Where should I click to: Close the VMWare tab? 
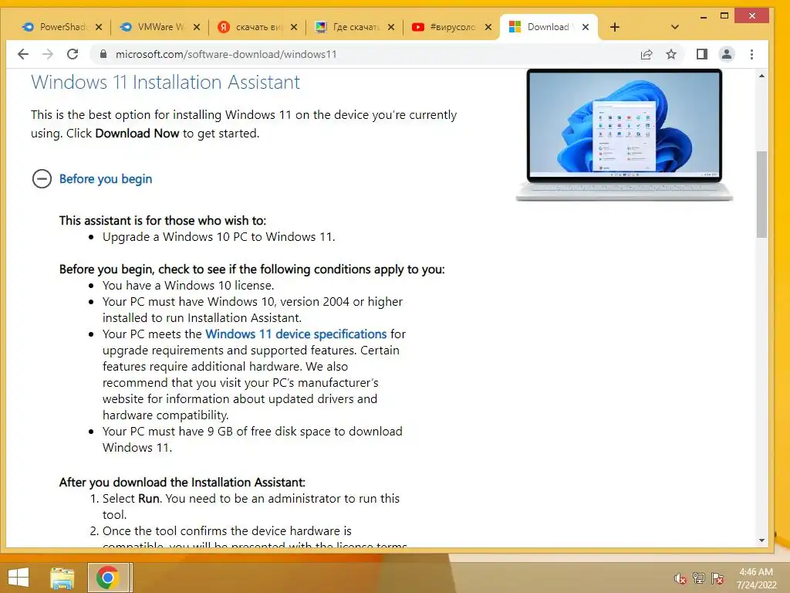pos(197,27)
